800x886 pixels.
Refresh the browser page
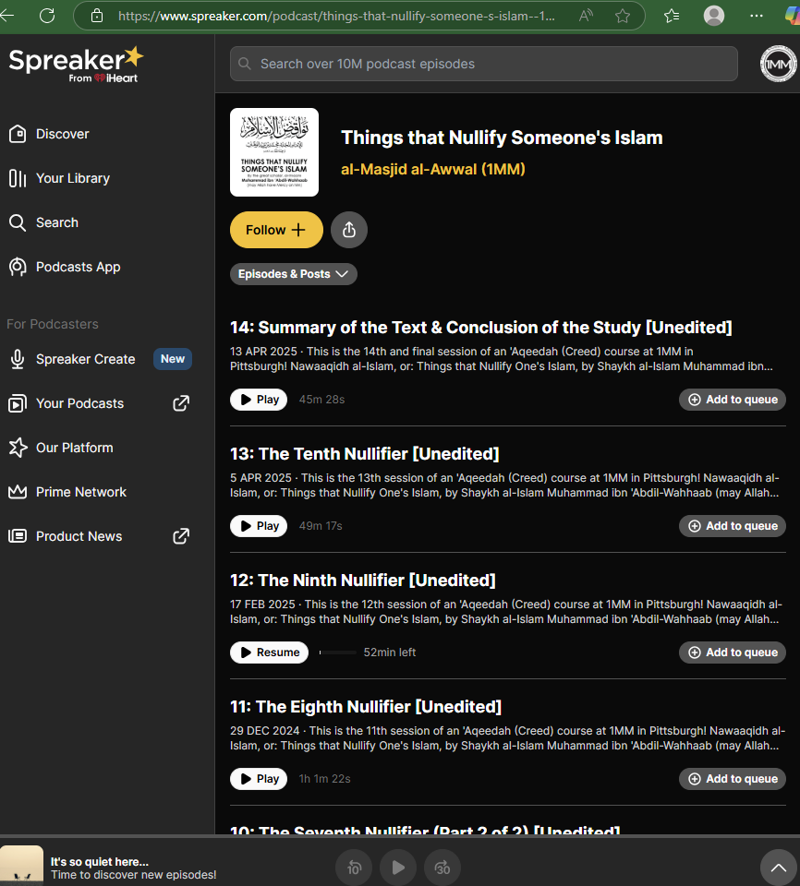coord(47,16)
